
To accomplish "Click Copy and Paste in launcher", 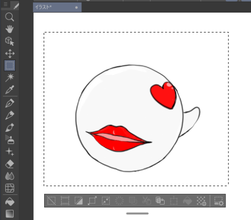I will click(160, 200).
